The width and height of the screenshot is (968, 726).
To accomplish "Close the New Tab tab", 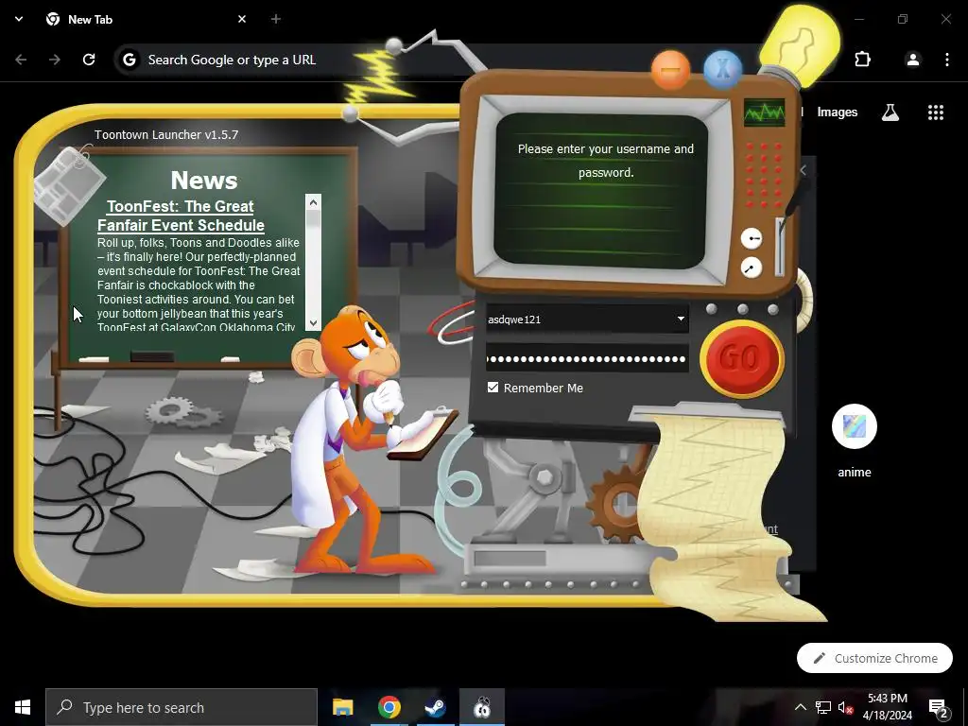I will point(242,19).
